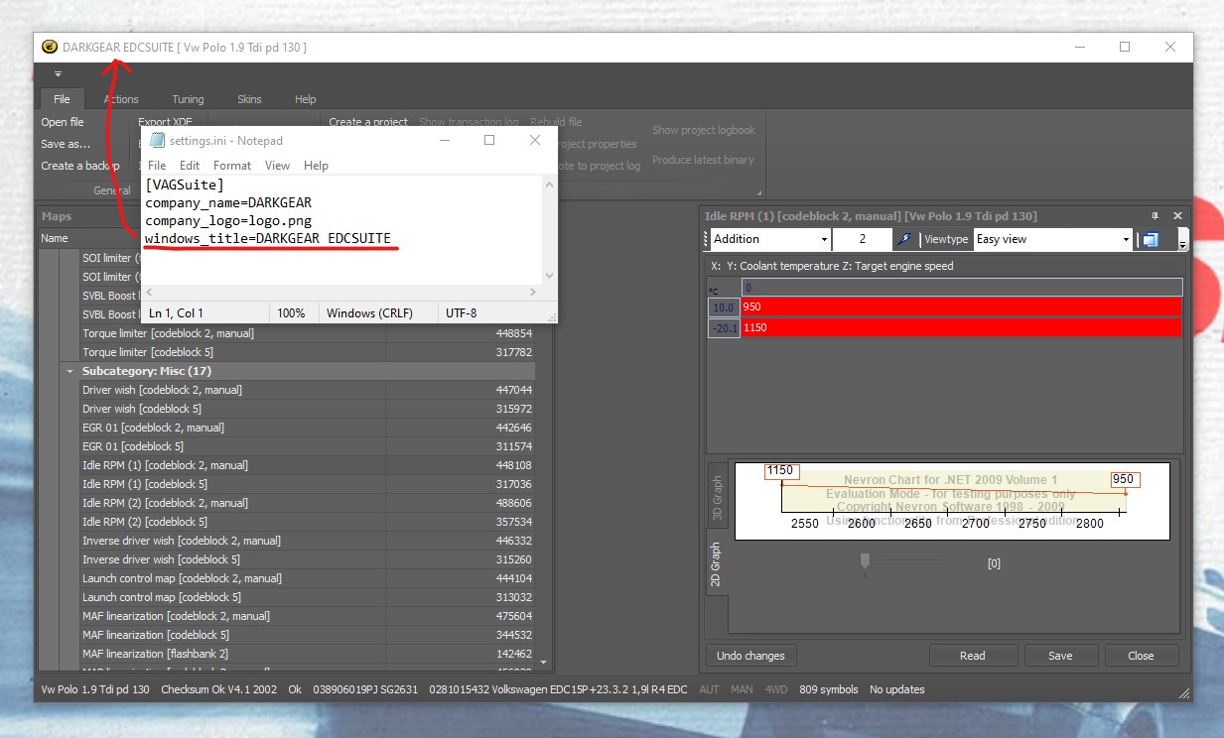Click the 10.0 coolant temperature axis cell
This screenshot has height=738, width=1224.
(724, 307)
